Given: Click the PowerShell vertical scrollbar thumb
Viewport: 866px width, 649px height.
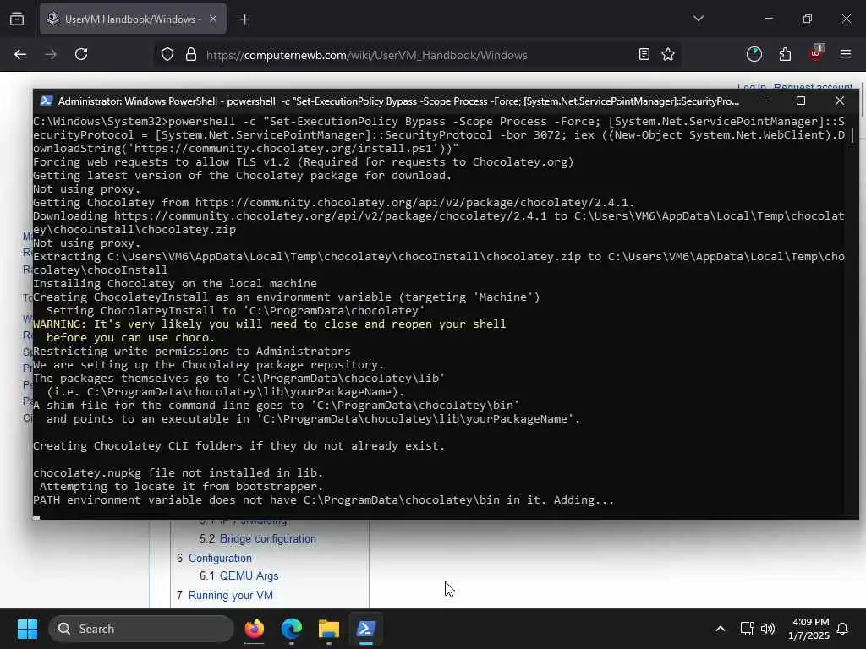Looking at the screenshot, I should coord(852,136).
